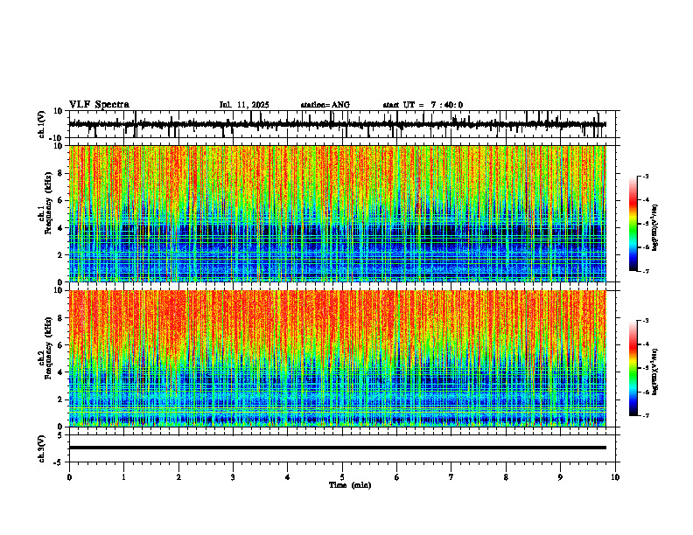Click the "ch.3(V)" axis label
Image resolution: width=693 pixels, height=535 pixels.
click(x=42, y=449)
